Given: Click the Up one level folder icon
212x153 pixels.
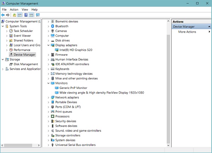Looking at the screenshot, I should [x=14, y=15].
